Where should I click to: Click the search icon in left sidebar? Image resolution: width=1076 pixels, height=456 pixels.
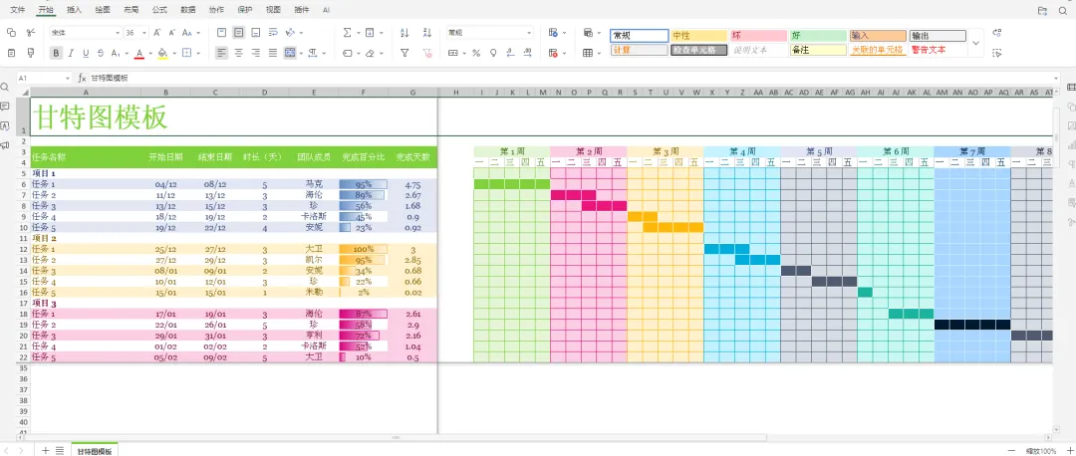tap(5, 87)
